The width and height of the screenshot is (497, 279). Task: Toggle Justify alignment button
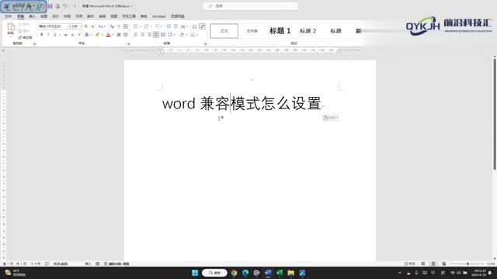pos(156,35)
